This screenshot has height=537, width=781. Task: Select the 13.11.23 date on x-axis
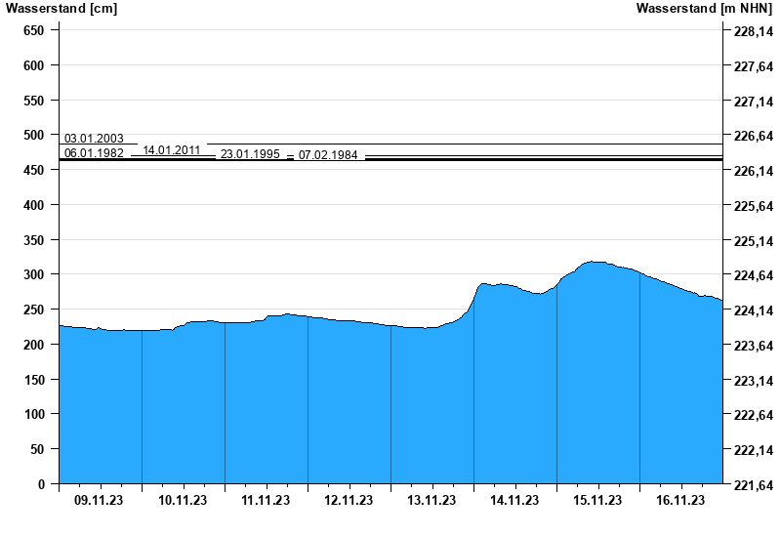432,501
